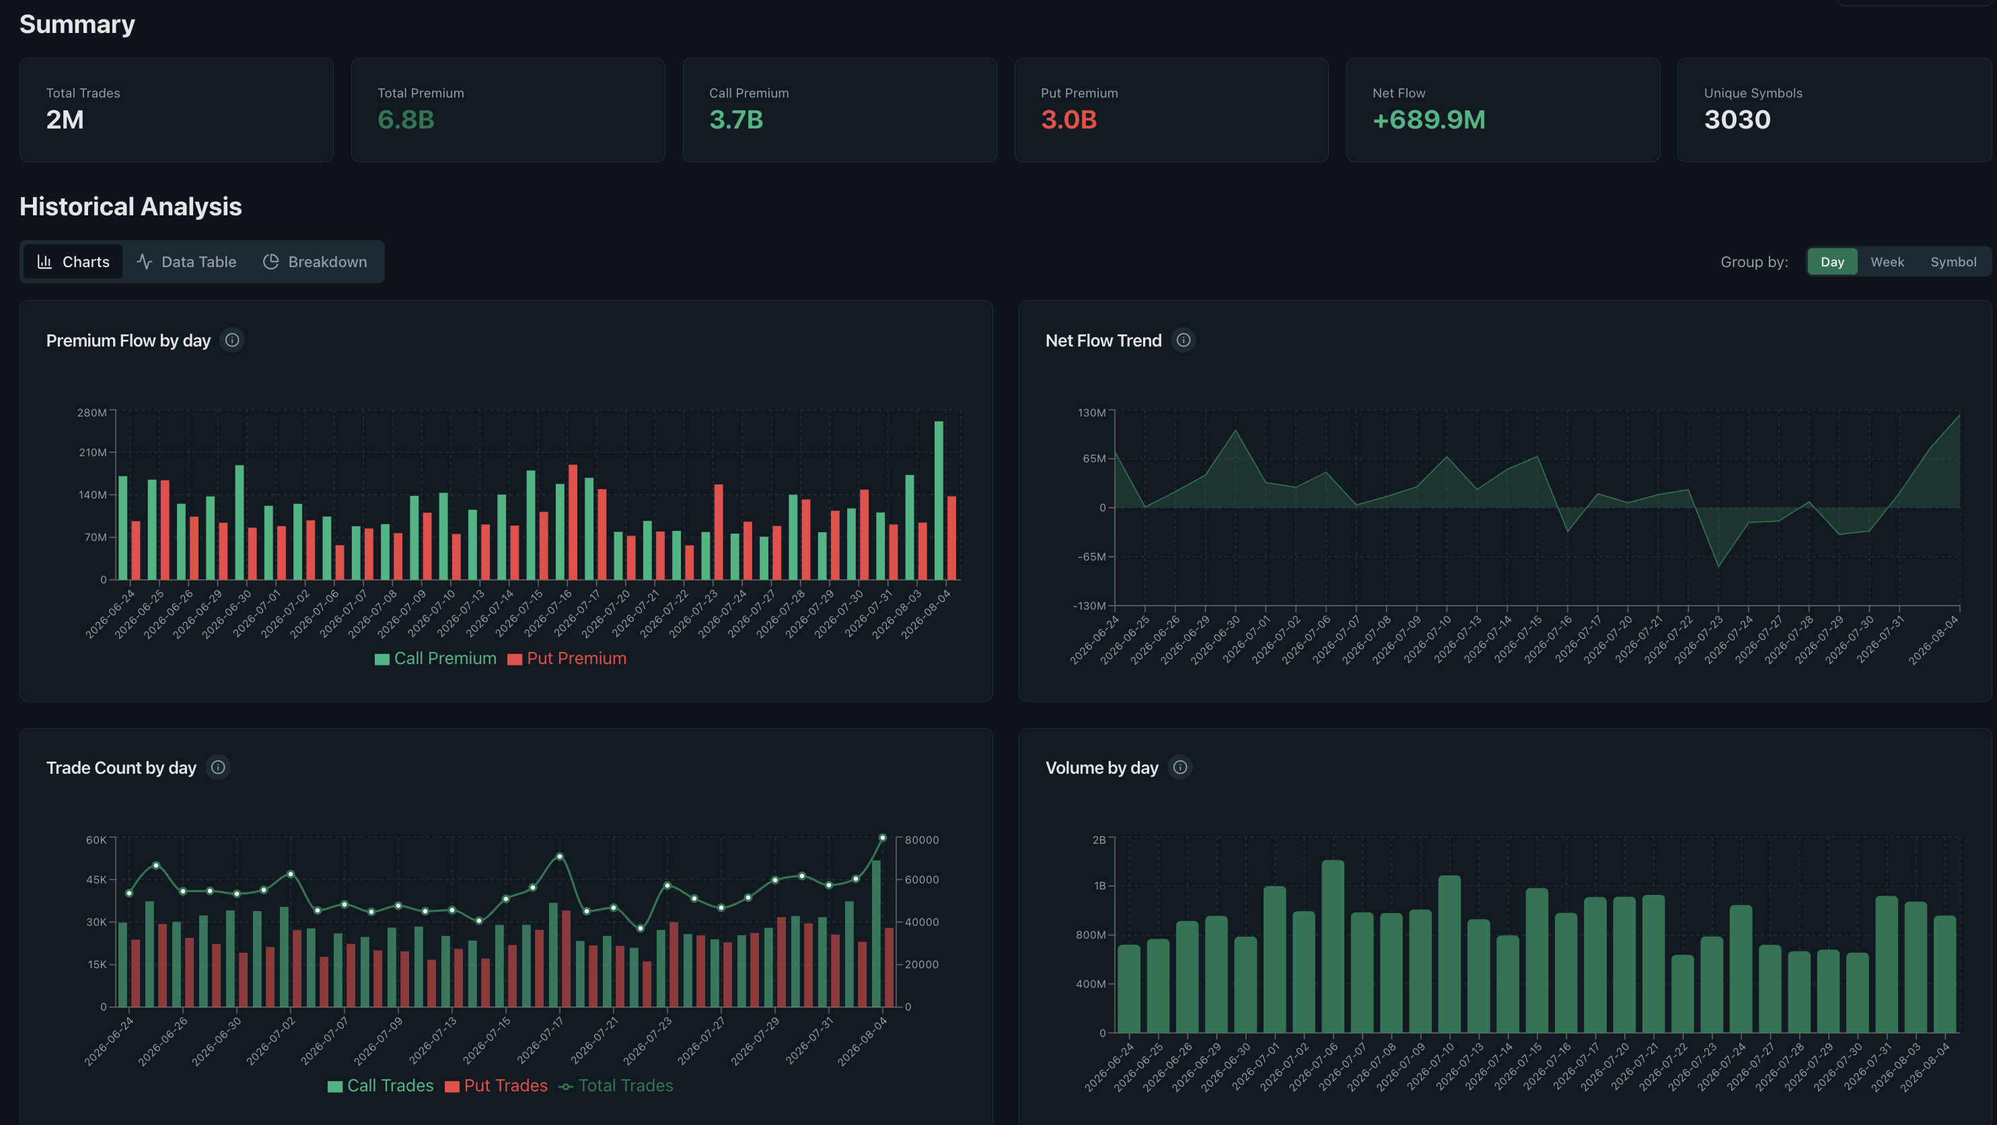The image size is (1997, 1125).
Task: Click the bar chart icon in Charts tab
Action: pyautogui.click(x=45, y=262)
